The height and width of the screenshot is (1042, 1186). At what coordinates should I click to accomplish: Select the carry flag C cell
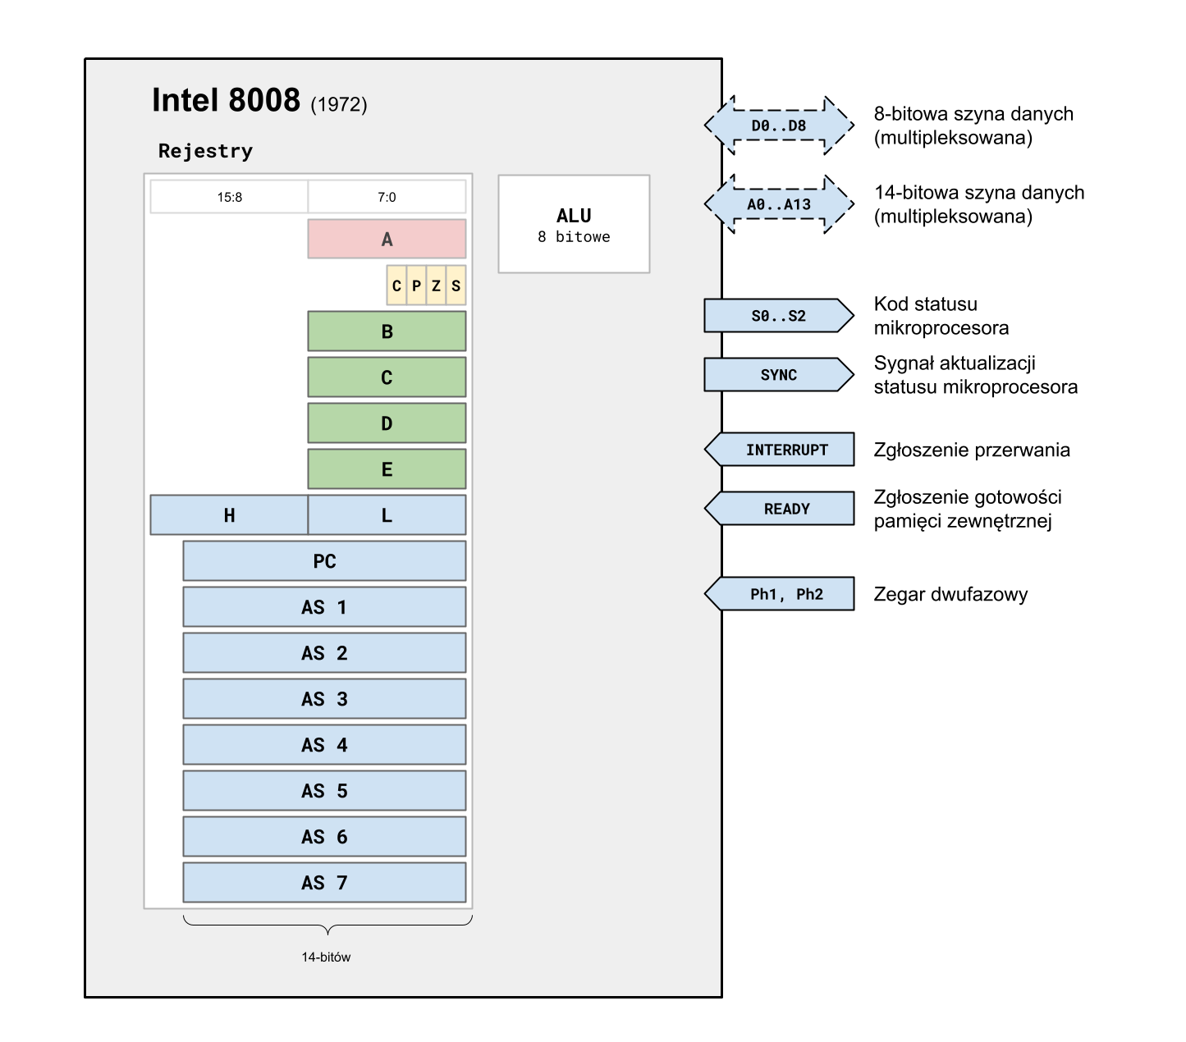(x=396, y=286)
